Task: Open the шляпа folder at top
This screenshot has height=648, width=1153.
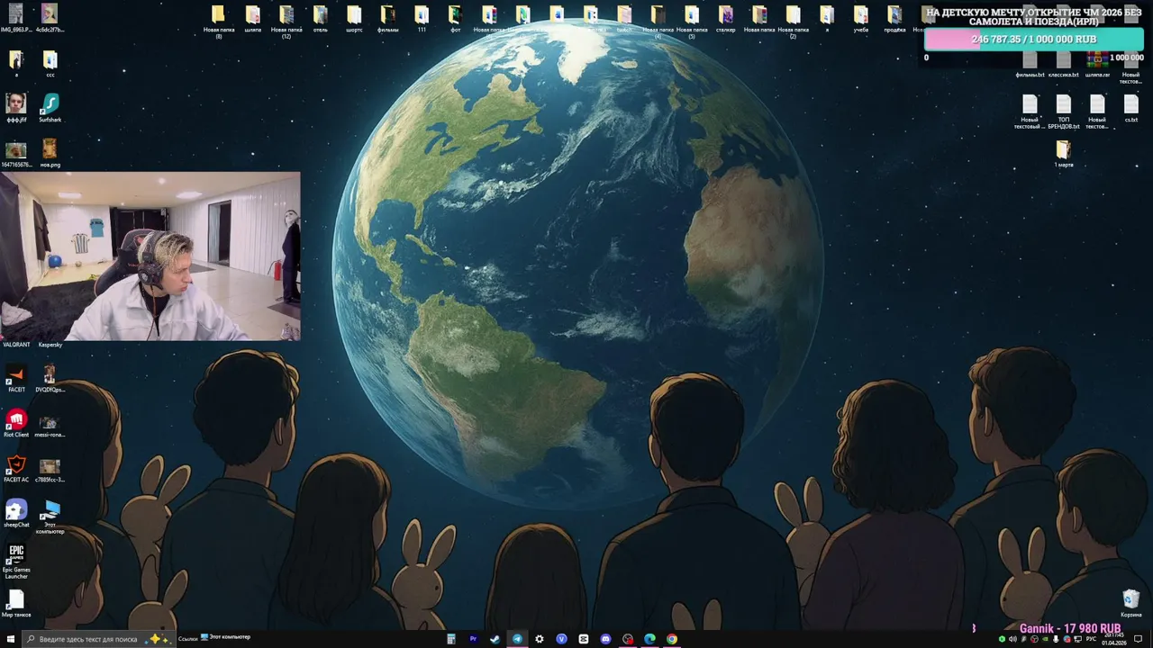Action: pos(252,19)
